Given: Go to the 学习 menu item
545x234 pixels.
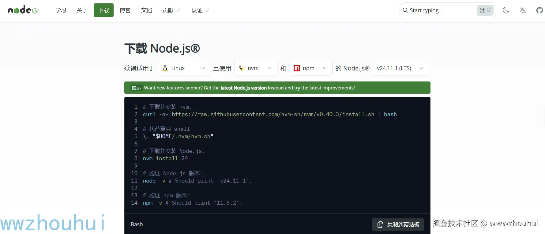Looking at the screenshot, I should pos(61,10).
